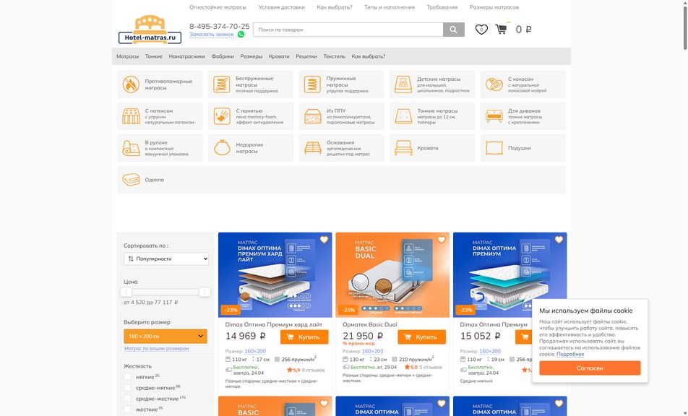Screen dimensions: 688x416
Task: Open the Противопожарные матрасы category icon
Action: tap(130, 84)
